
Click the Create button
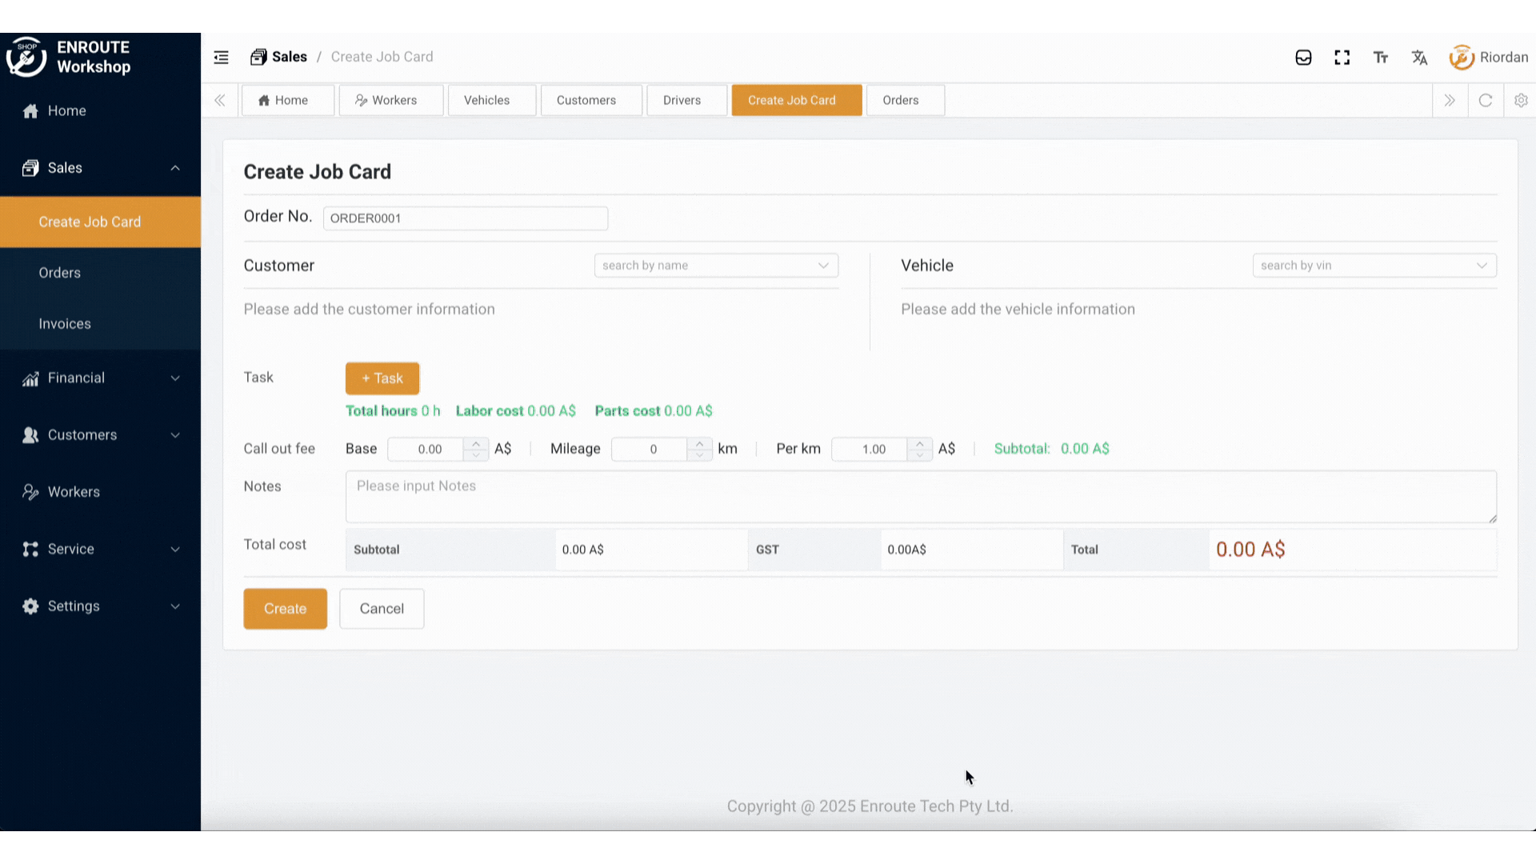pyautogui.click(x=285, y=608)
